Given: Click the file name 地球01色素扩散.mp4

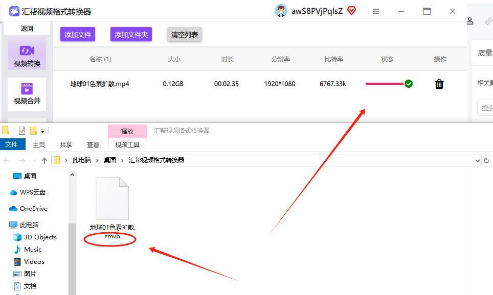Looking at the screenshot, I should [100, 84].
